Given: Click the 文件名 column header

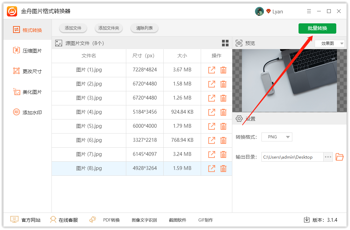Looking at the screenshot, I should 89,56.
